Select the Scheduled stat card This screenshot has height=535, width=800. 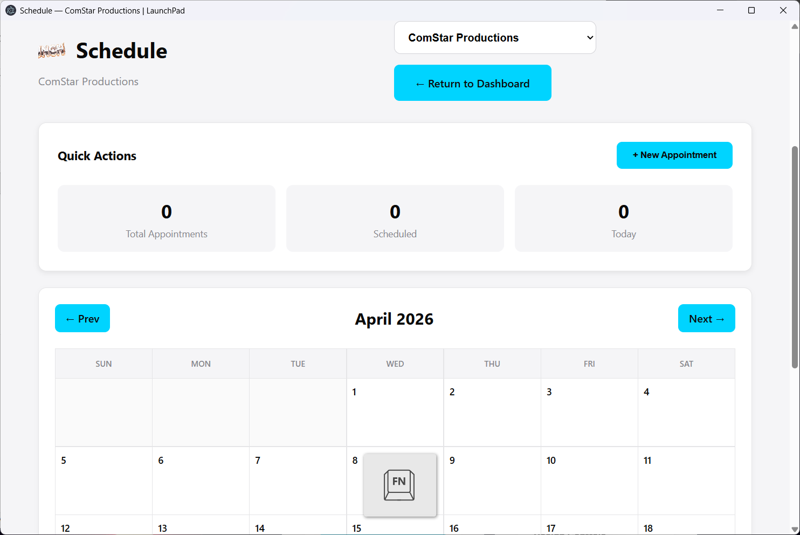[395, 218]
